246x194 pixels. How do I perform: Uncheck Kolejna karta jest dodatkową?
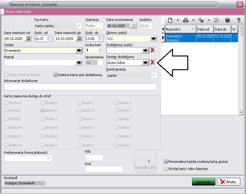click(56, 75)
